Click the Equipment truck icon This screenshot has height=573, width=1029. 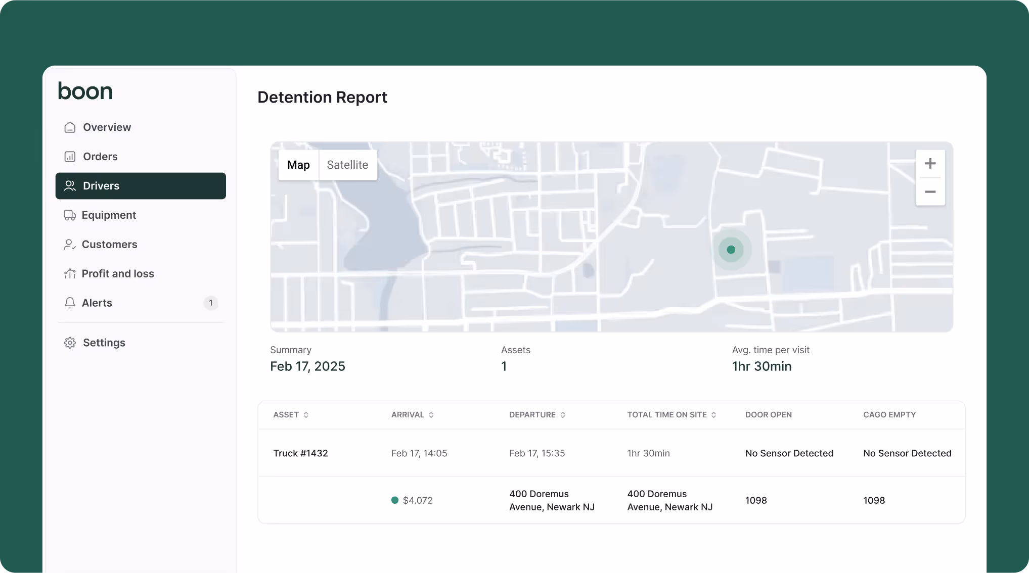click(x=69, y=215)
